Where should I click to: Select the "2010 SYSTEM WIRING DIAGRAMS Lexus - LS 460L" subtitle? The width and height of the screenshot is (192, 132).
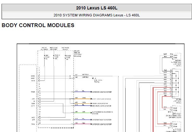(x=96, y=15)
